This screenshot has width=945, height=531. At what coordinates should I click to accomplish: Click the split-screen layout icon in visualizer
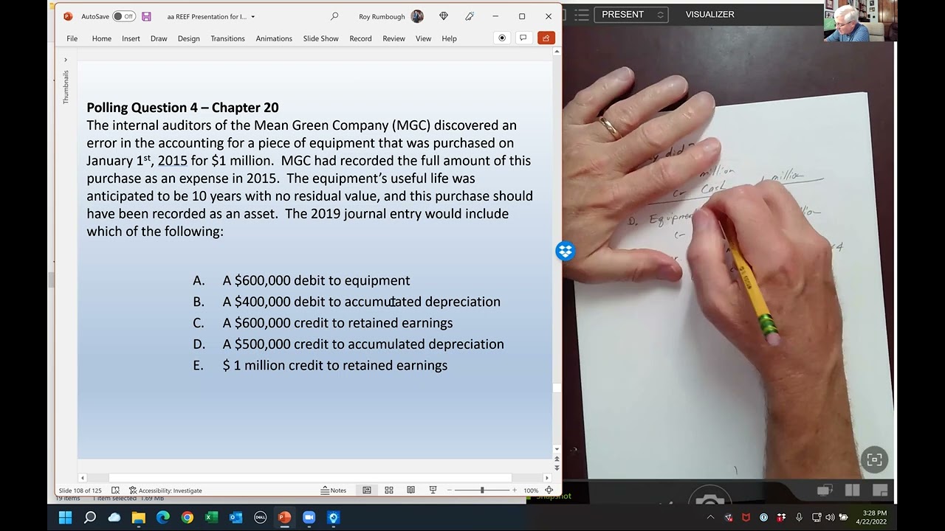(x=852, y=490)
